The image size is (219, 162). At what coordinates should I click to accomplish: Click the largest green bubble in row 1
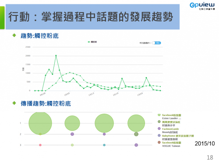pos(40,123)
